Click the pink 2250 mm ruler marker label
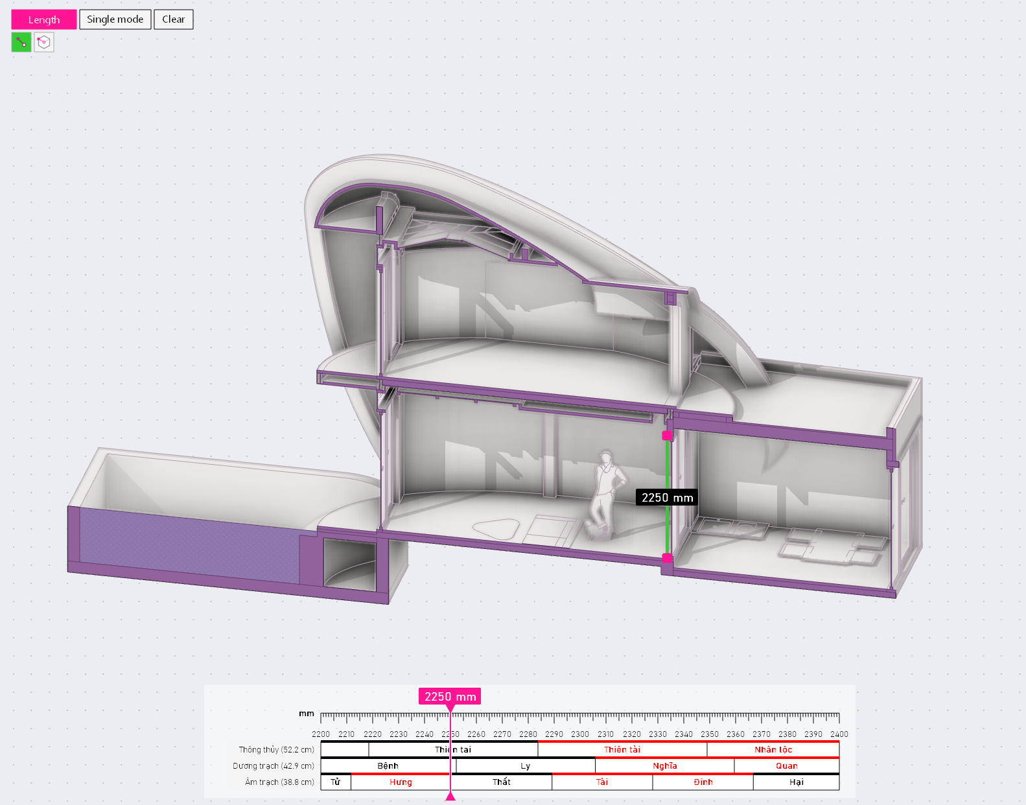1026x805 pixels. 450,697
